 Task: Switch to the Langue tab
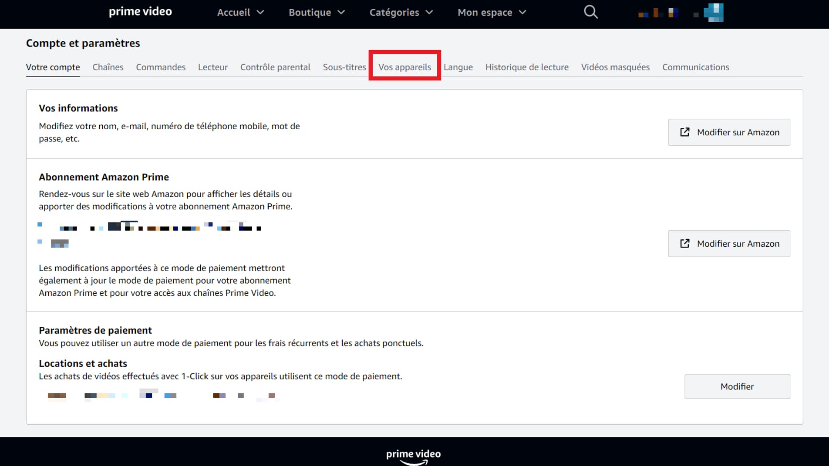pyautogui.click(x=458, y=67)
